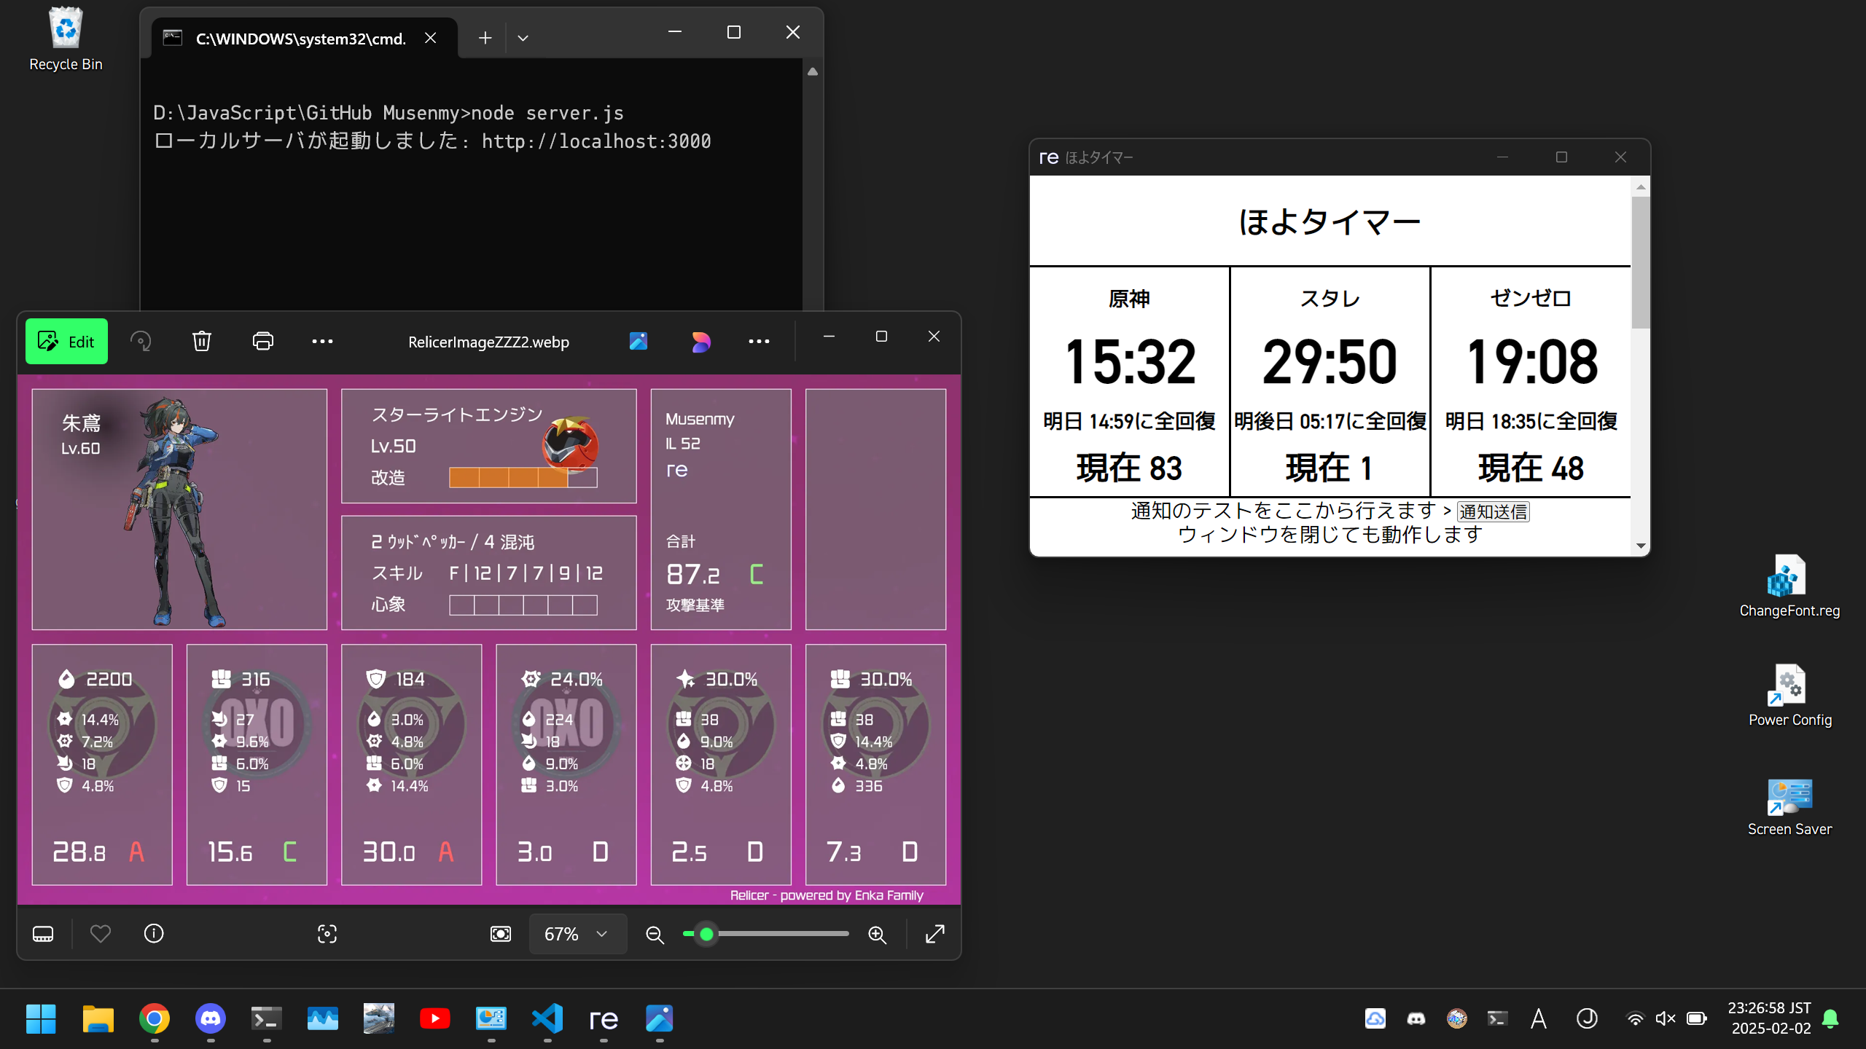Open the 67% zoom level dropdown
Image resolution: width=1866 pixels, height=1049 pixels.
coord(577,934)
